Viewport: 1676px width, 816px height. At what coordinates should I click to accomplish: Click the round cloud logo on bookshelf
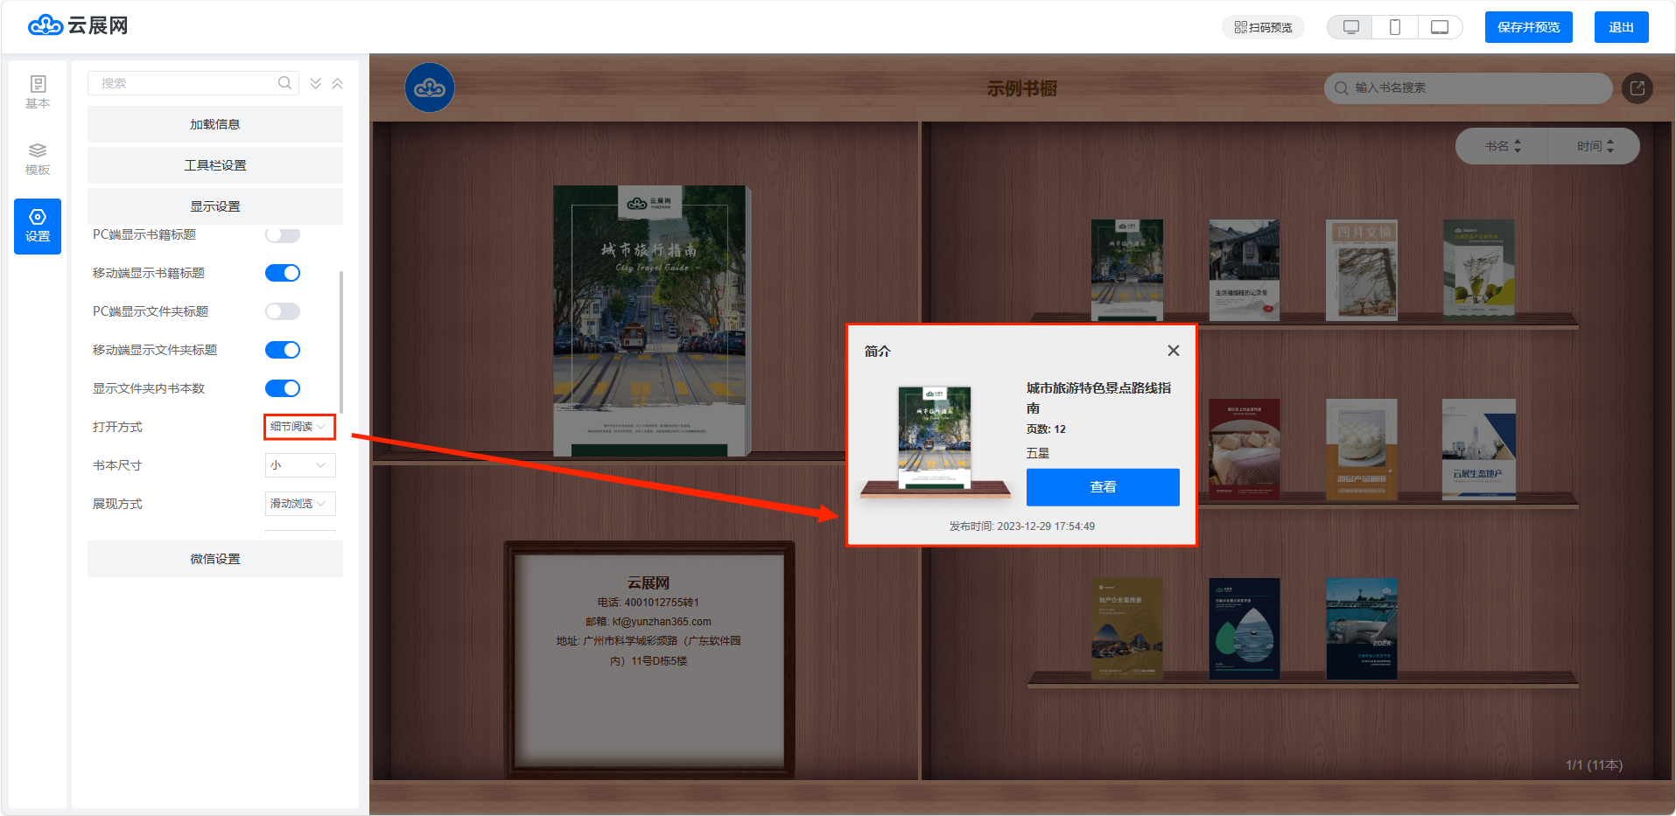click(430, 87)
